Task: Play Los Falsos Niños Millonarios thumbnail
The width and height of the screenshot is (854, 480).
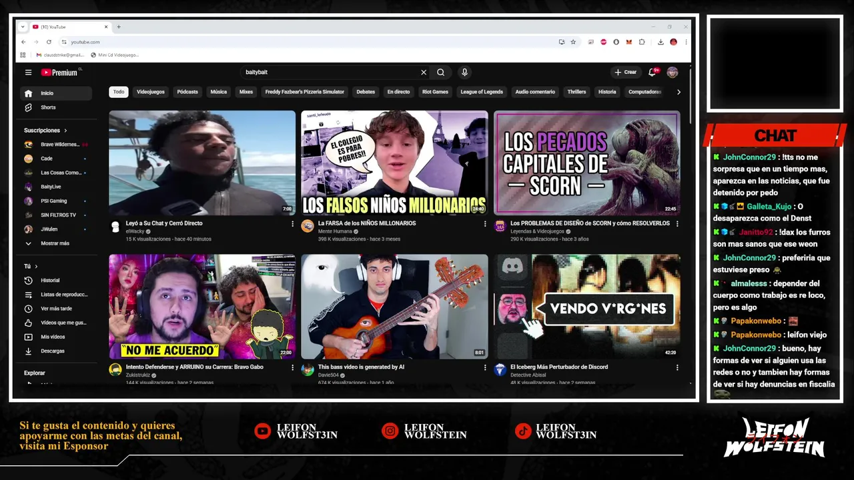Action: pos(394,163)
